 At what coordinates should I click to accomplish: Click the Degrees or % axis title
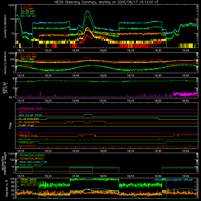point(7,188)
